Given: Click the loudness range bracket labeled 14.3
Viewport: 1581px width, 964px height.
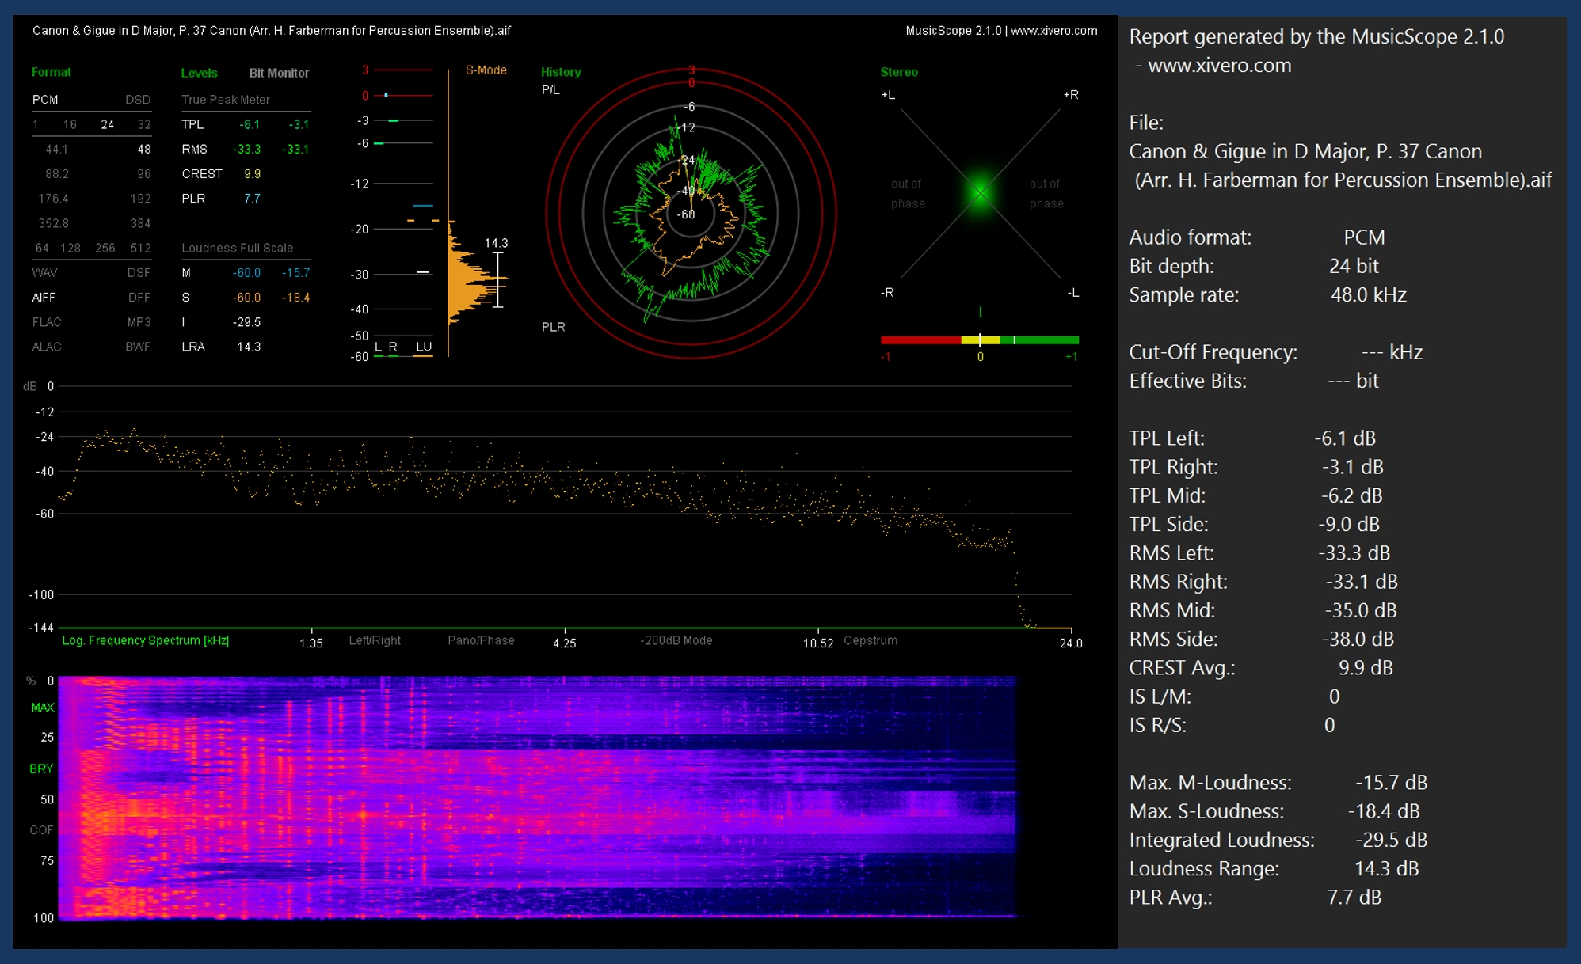Looking at the screenshot, I should tap(497, 279).
